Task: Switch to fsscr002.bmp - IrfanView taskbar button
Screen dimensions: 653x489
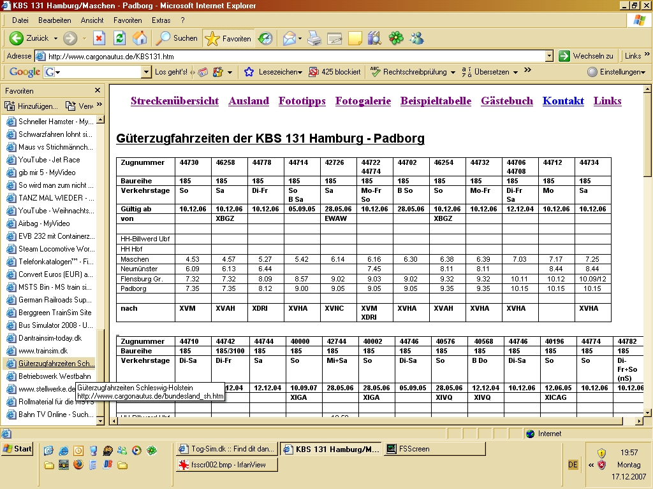Action: [x=227, y=465]
